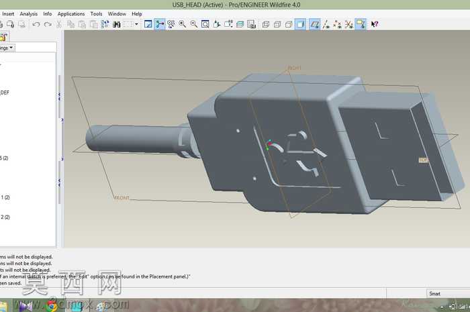Click the message about Placement panel
The height and width of the screenshot is (312, 470).
(95, 276)
